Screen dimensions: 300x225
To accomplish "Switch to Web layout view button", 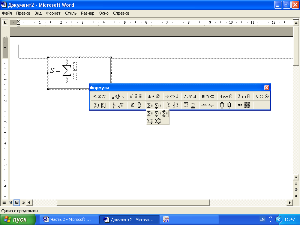I will (x=10, y=202).
